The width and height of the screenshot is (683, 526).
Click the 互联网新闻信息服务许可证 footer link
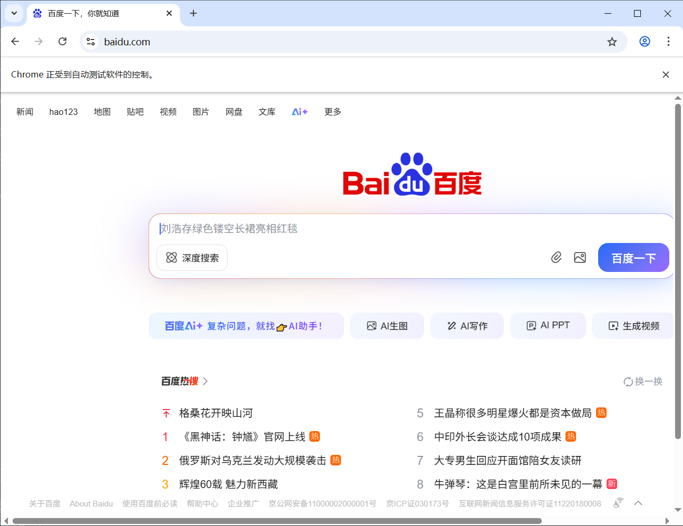coord(530,503)
